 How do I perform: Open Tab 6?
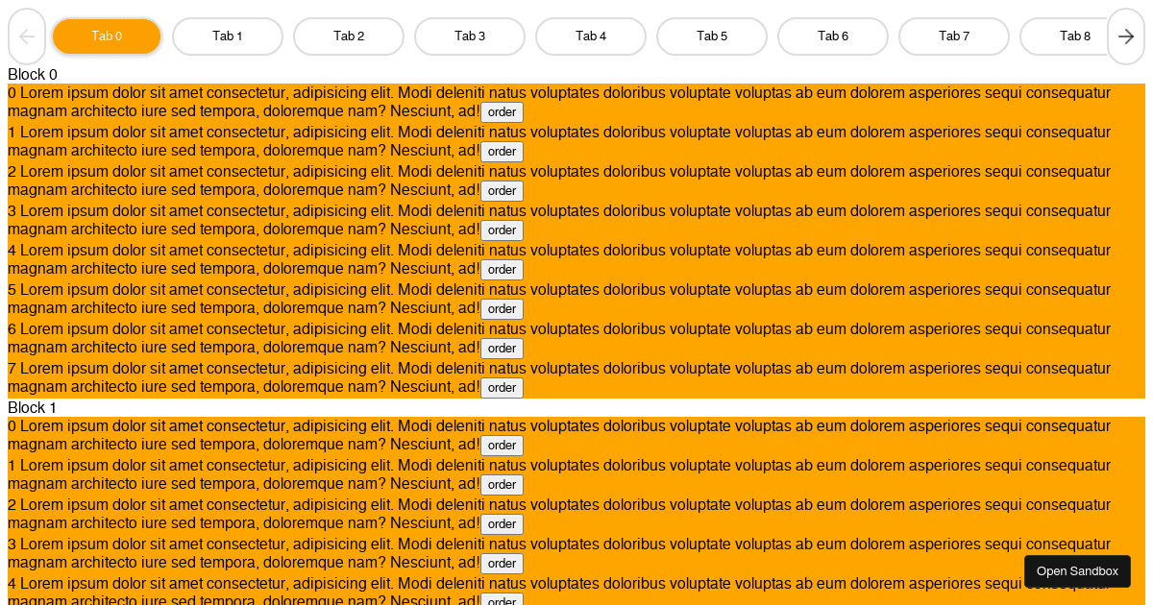pyautogui.click(x=833, y=36)
